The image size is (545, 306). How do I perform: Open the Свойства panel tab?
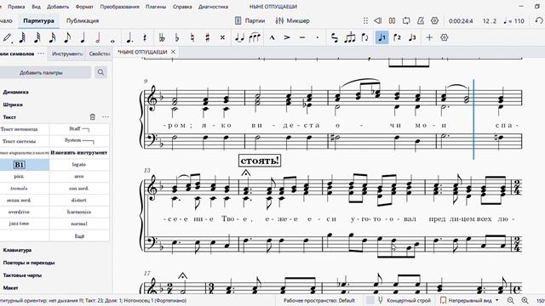[x=99, y=54]
